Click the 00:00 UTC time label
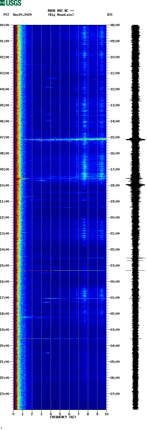The image size is (147, 431). coord(115,281)
